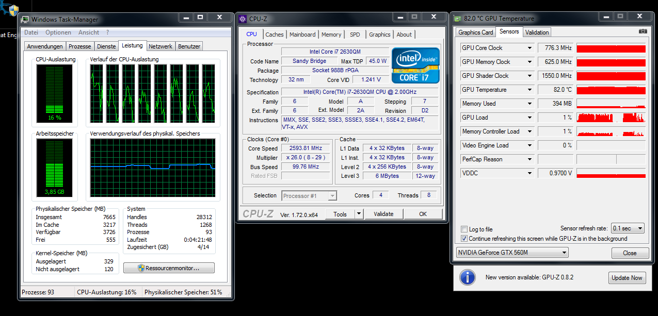The image size is (658, 316).
Task: Click the Task-Manager title bar icon
Action: 25,20
